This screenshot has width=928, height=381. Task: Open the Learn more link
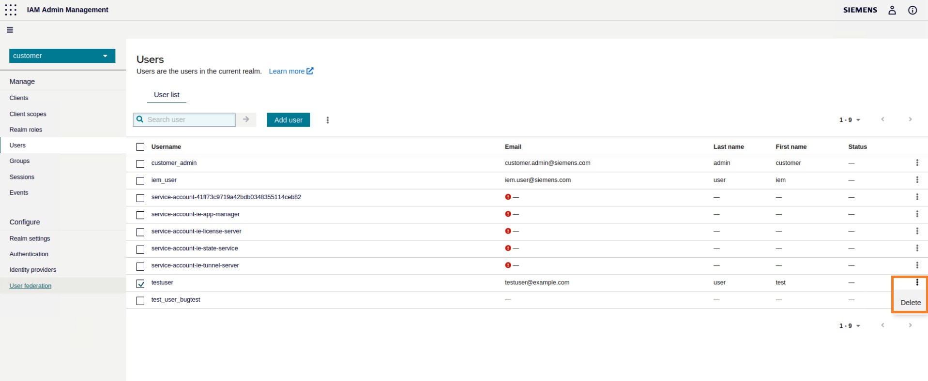coord(291,71)
